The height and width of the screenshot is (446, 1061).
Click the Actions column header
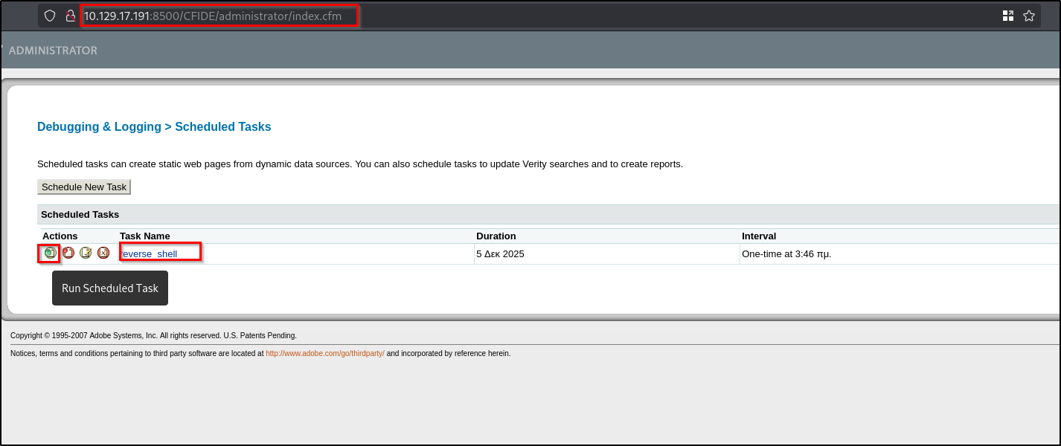click(x=60, y=236)
